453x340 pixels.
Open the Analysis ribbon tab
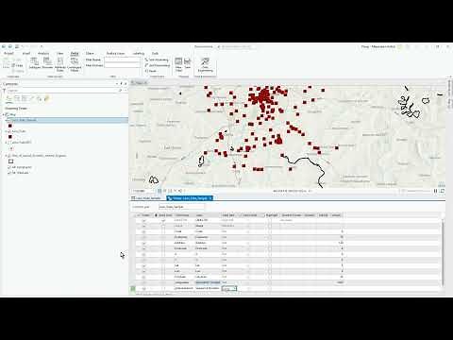(43, 53)
